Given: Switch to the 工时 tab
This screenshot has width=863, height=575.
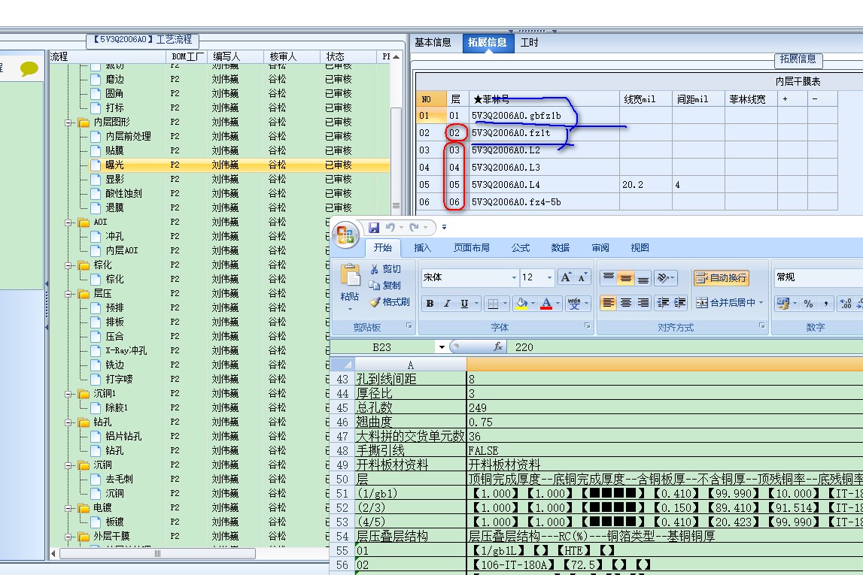Looking at the screenshot, I should pyautogui.click(x=530, y=42).
